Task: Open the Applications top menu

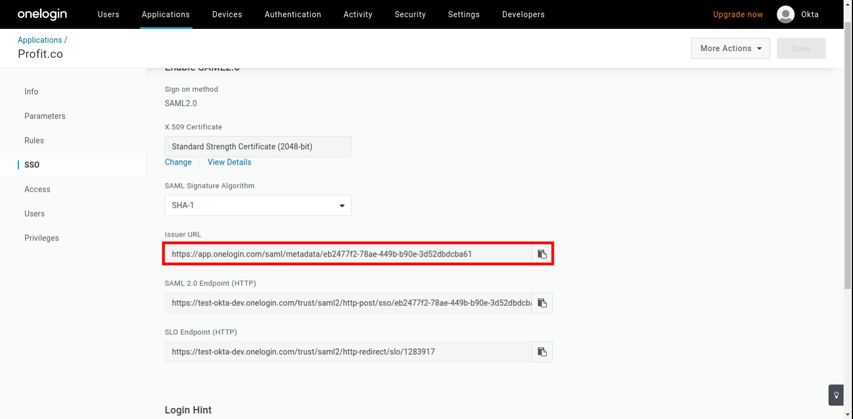Action: 166,14
